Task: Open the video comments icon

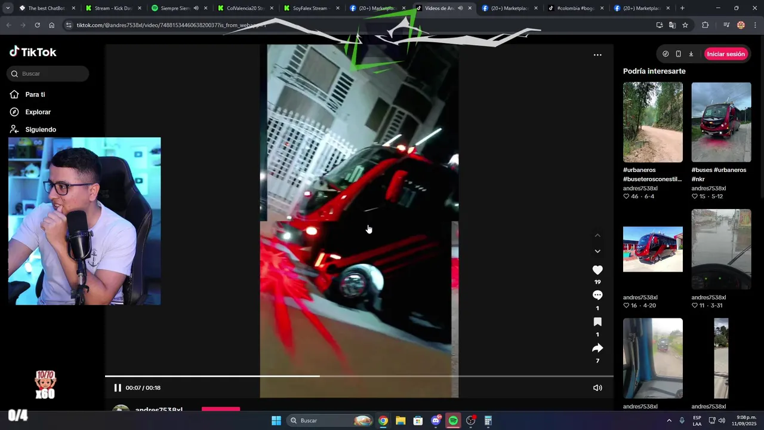Action: pyautogui.click(x=597, y=295)
